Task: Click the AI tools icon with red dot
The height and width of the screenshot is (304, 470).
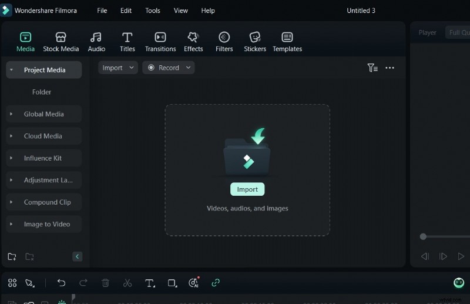Action: pos(194,282)
